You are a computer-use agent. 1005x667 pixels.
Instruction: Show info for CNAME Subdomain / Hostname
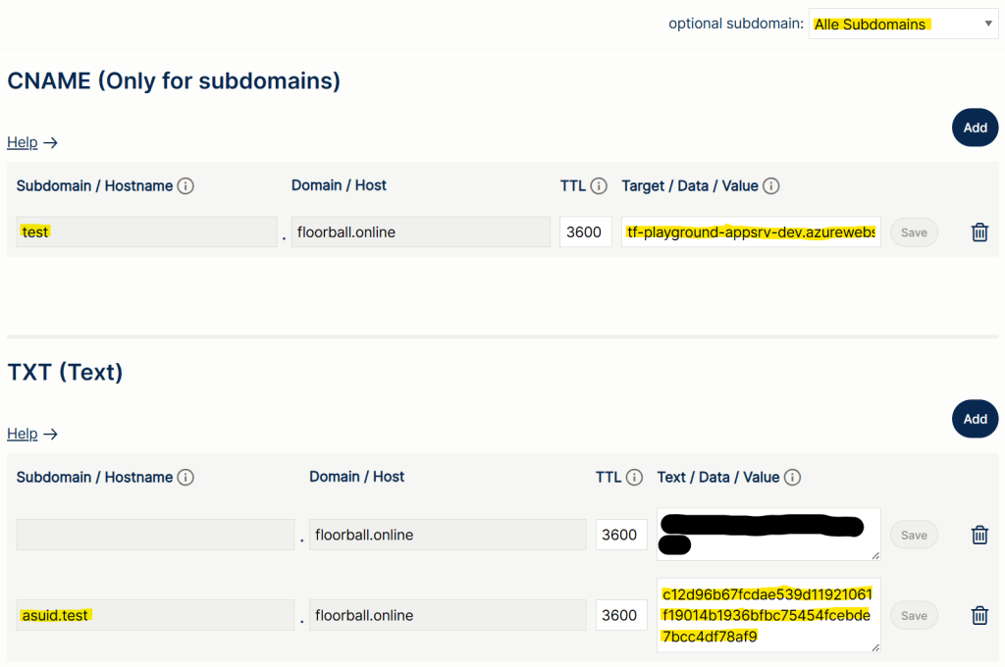(185, 186)
